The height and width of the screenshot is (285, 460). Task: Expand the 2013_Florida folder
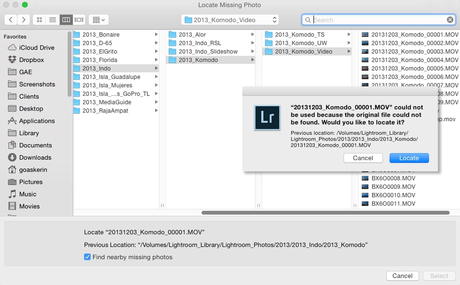click(x=156, y=60)
